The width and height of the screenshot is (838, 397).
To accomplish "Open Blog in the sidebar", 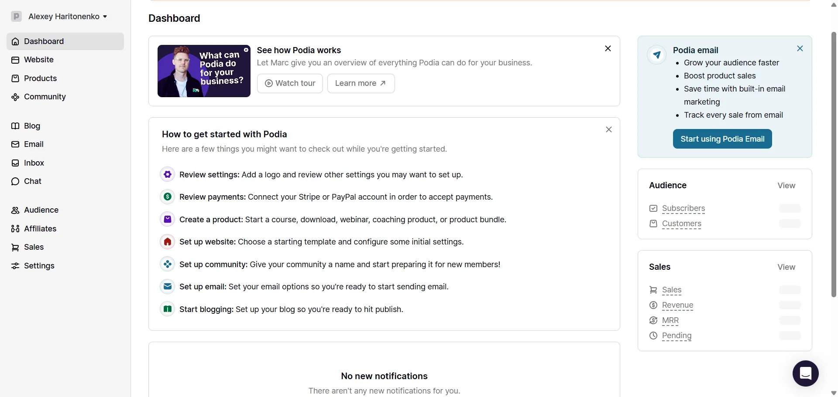I will point(65,126).
